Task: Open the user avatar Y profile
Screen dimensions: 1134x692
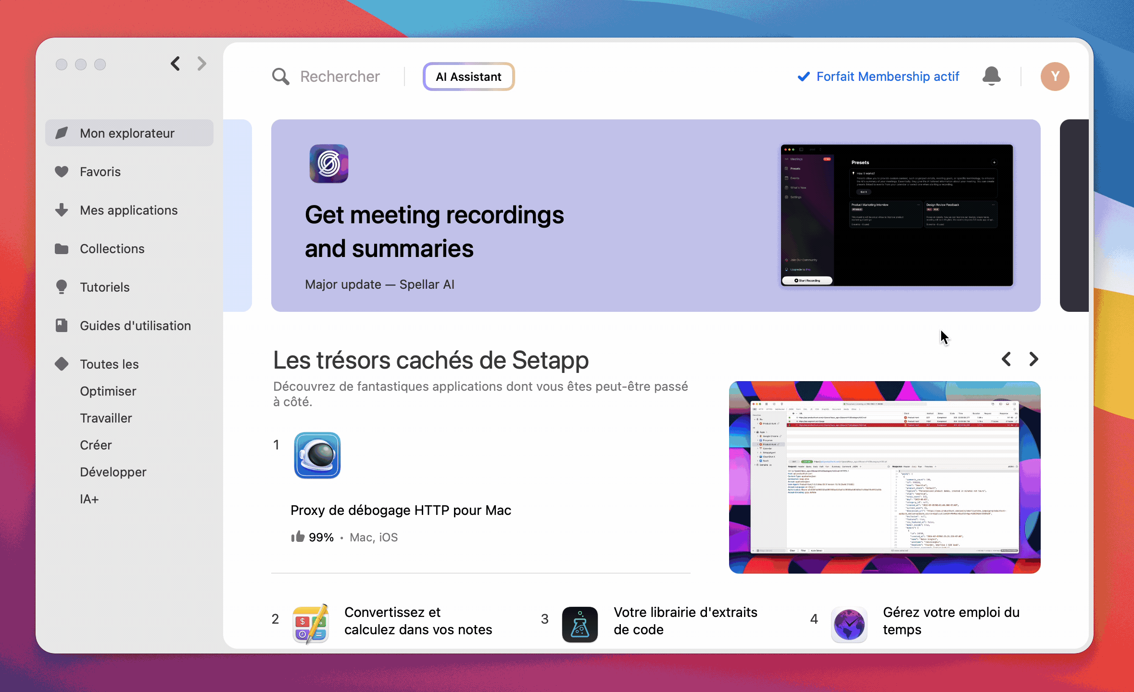Action: click(x=1055, y=77)
